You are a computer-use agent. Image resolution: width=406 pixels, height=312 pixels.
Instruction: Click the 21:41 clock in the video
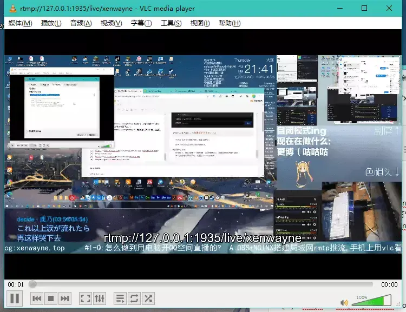coord(258,69)
